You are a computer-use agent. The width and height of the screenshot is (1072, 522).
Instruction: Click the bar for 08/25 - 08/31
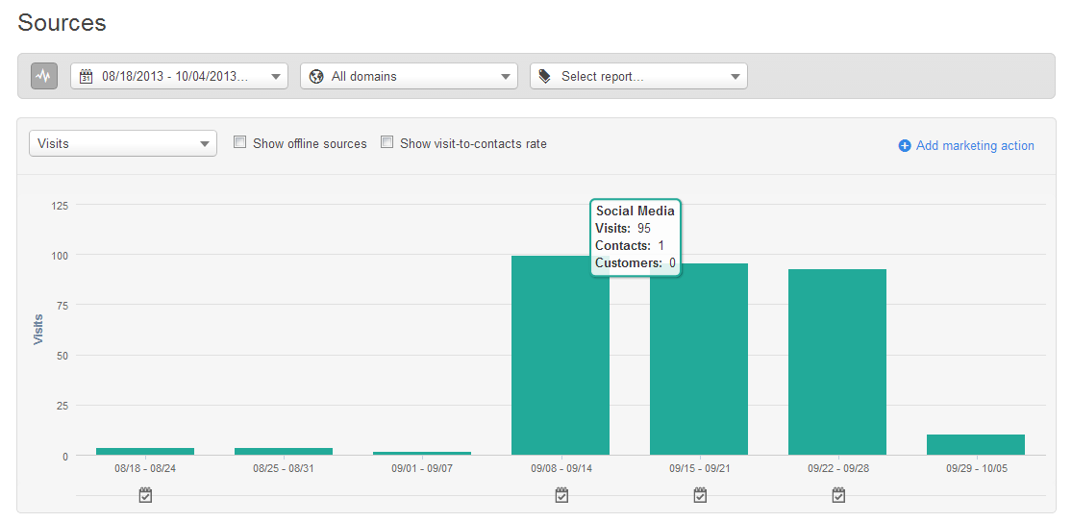tap(284, 452)
